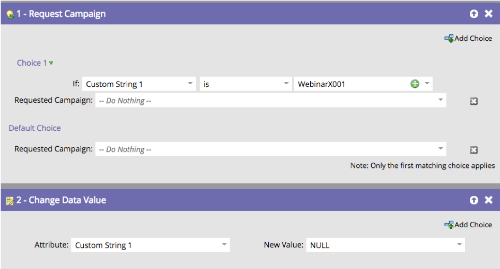
Task: Remove Choice 1 with its X icon
Action: click(x=474, y=101)
